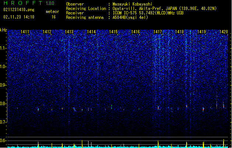Click the 0.8 kHz axis label
The image size is (232, 148).
3,104
